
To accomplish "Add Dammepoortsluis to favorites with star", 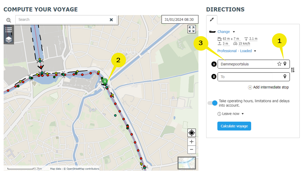I will pyautogui.click(x=279, y=64).
